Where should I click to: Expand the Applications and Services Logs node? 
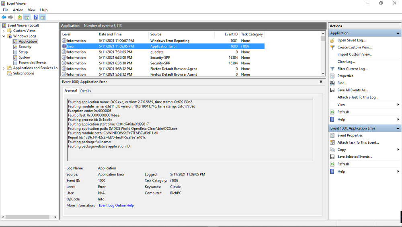tap(4, 68)
